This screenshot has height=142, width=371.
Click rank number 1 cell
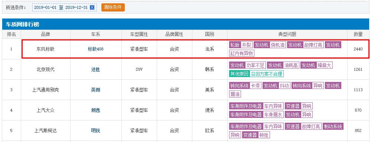(x=12, y=49)
